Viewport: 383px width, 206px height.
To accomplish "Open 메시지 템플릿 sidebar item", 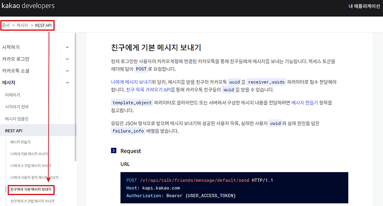I will (17, 119).
